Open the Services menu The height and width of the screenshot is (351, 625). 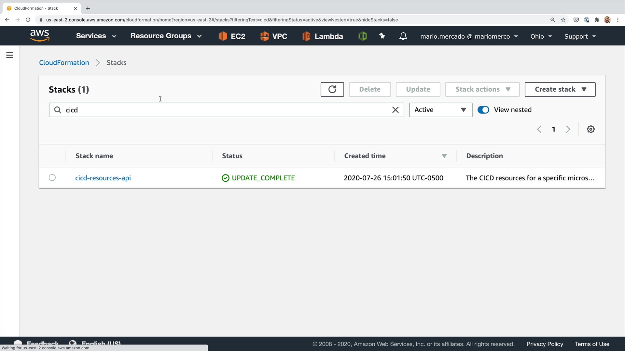tap(96, 36)
